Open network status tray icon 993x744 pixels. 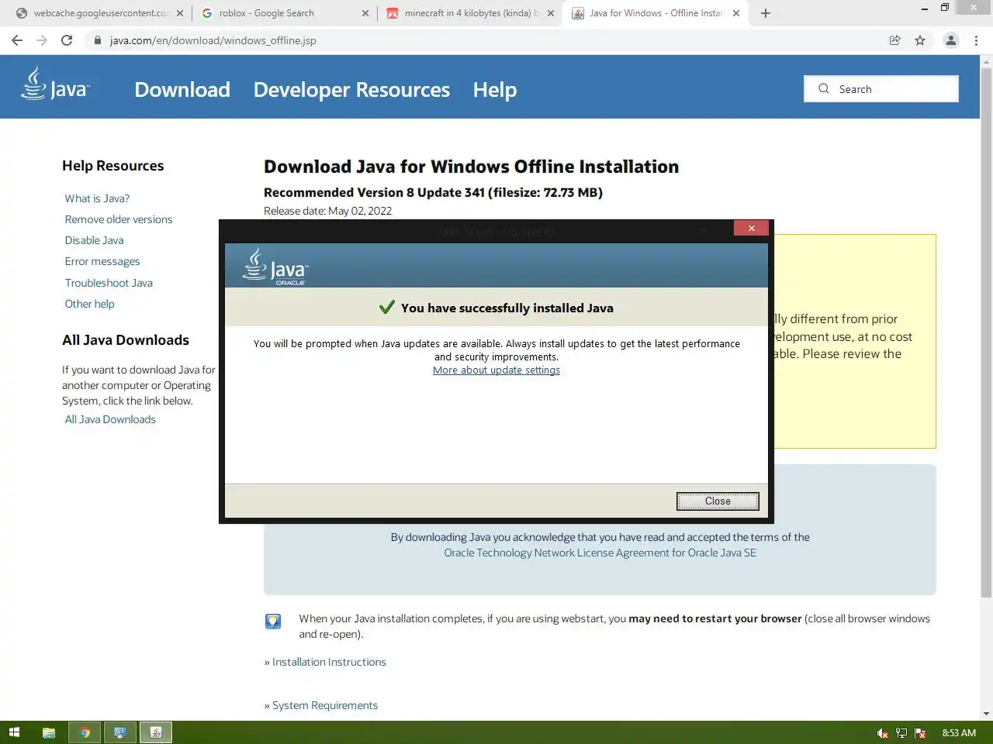click(x=901, y=733)
